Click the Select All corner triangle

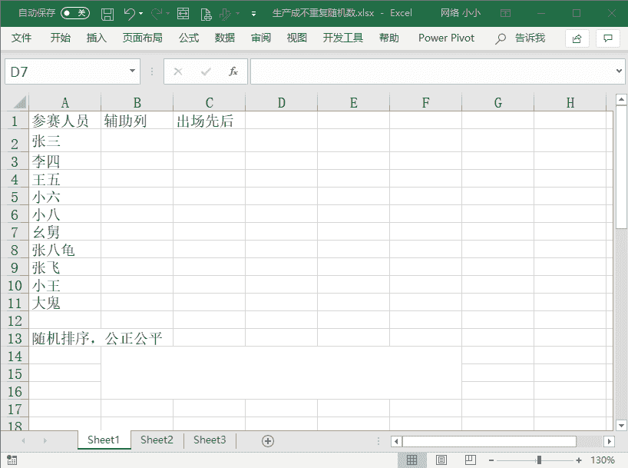[x=20, y=102]
